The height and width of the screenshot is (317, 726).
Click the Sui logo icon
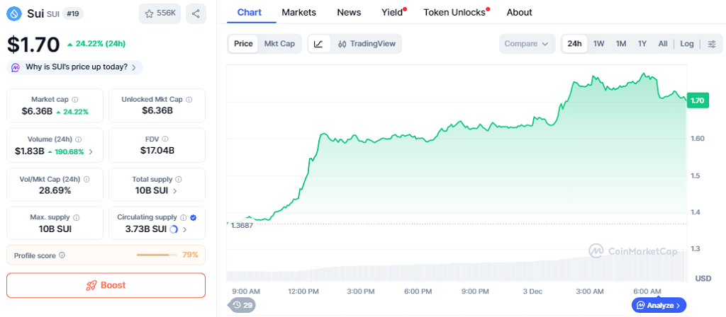tap(14, 13)
